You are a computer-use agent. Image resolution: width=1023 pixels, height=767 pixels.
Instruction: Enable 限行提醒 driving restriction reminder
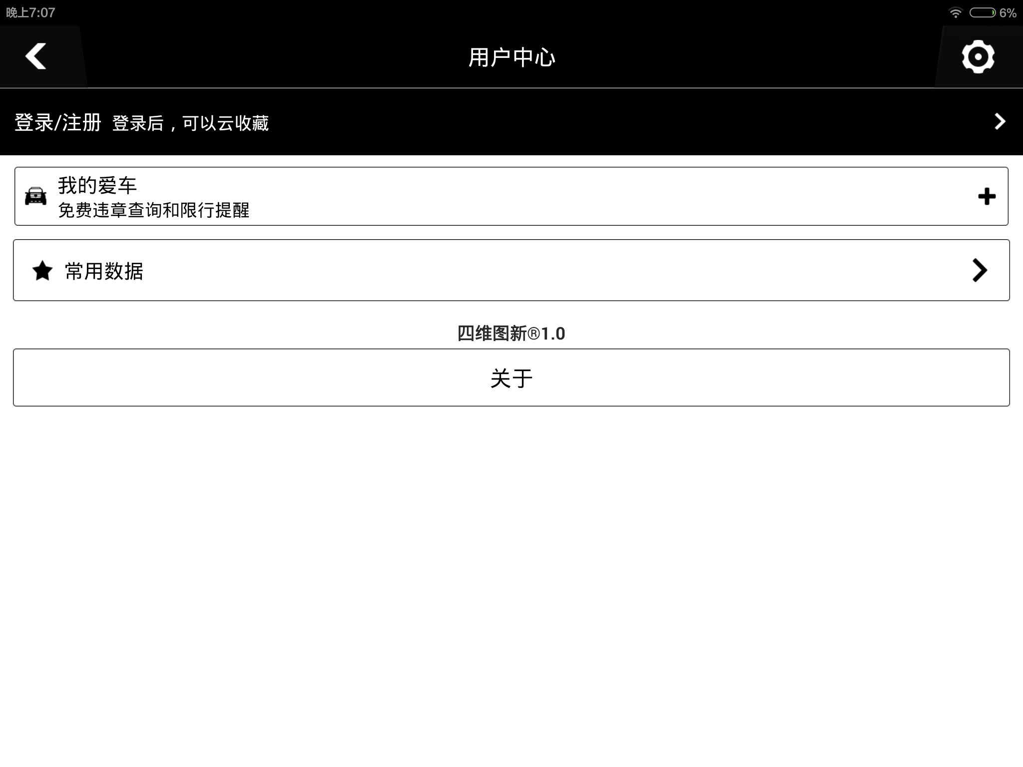pyautogui.click(x=987, y=196)
